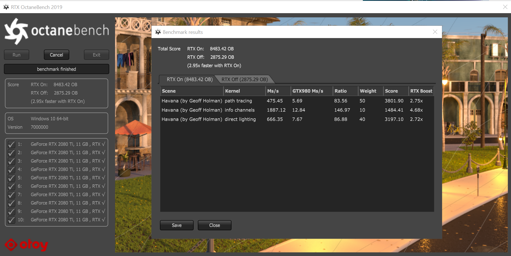Viewport: 511px width, 256px height.
Task: Click the octanebench logo in the sidebar
Action: tap(57, 31)
